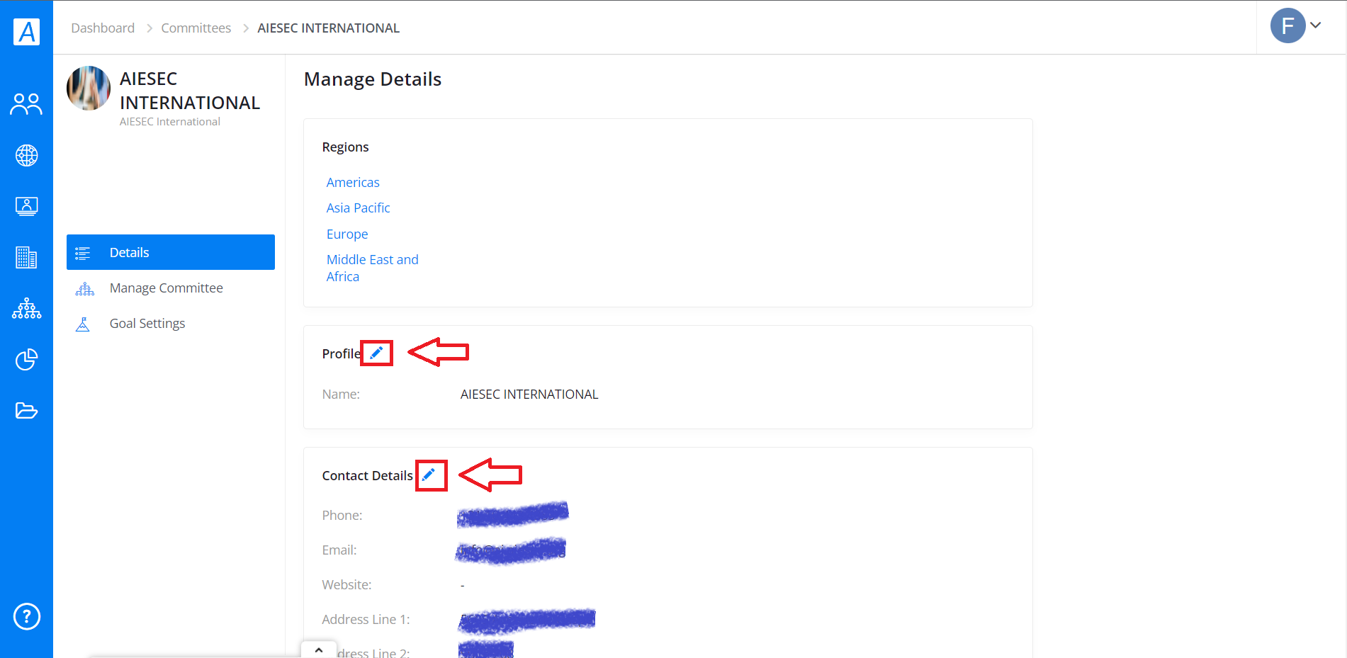This screenshot has height=658, width=1347.
Task: Expand the bottom panel caret button
Action: [x=319, y=650]
